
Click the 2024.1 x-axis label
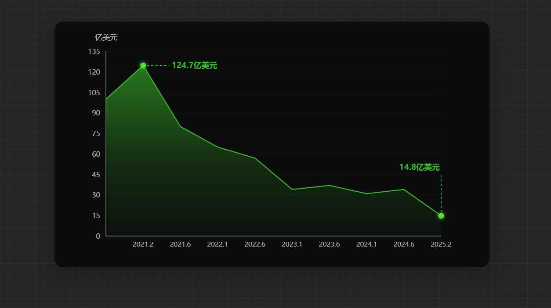pyautogui.click(x=366, y=244)
